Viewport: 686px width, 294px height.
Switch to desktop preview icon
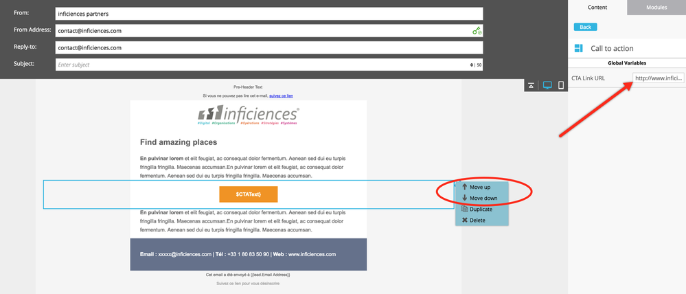click(x=547, y=85)
